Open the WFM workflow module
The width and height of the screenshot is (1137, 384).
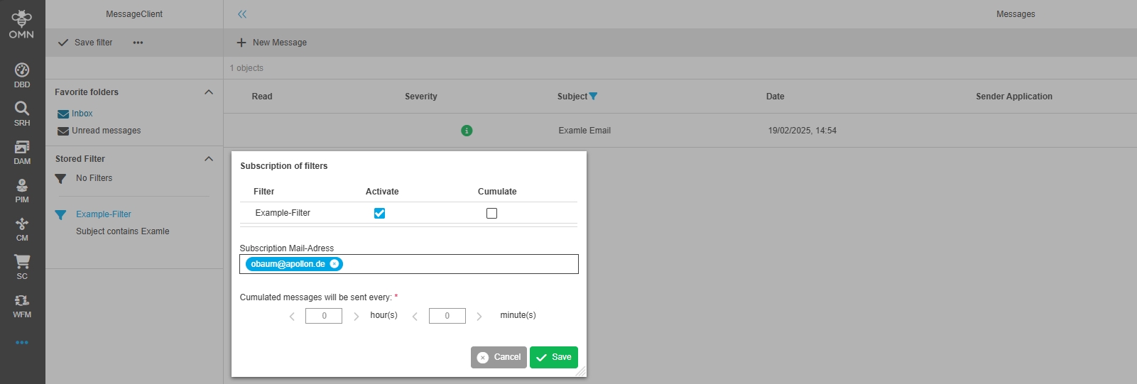(22, 304)
